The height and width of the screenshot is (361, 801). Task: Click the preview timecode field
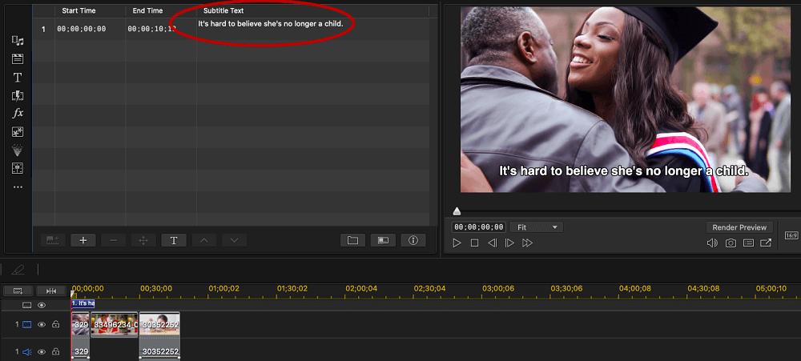(479, 227)
